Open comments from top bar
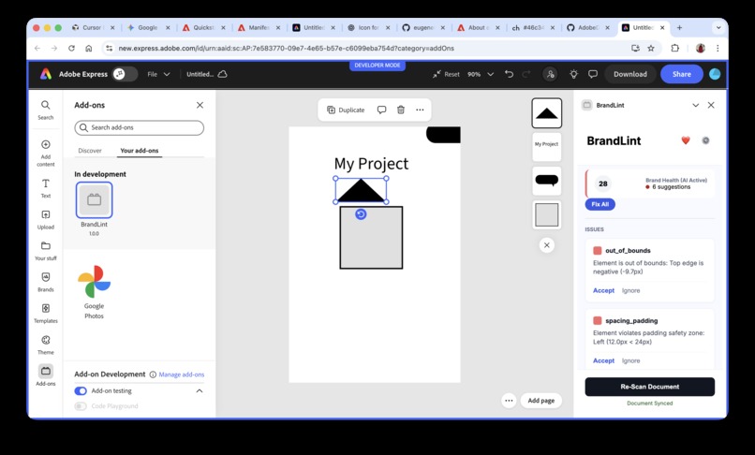The height and width of the screenshot is (455, 755). [593, 74]
